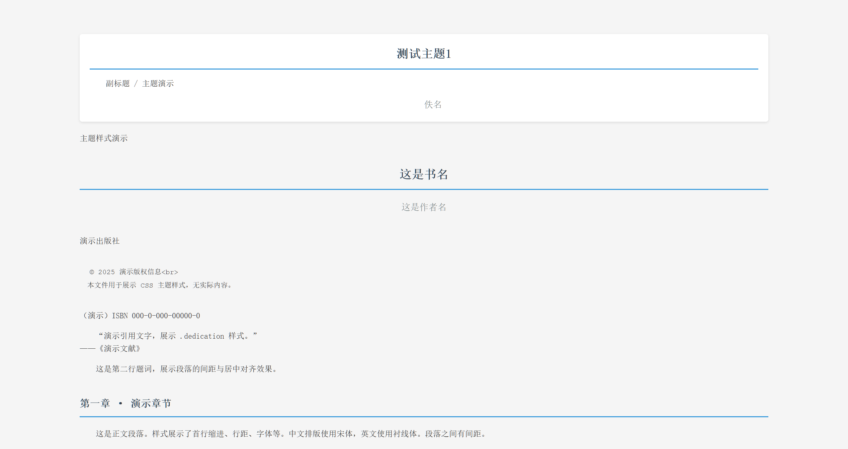Click the rule under the chapter heading
The width and height of the screenshot is (848, 449).
tap(424, 416)
